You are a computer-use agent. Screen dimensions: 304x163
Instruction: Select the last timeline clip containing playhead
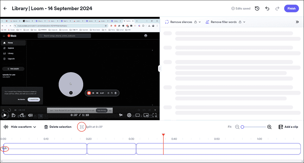(x=218, y=149)
